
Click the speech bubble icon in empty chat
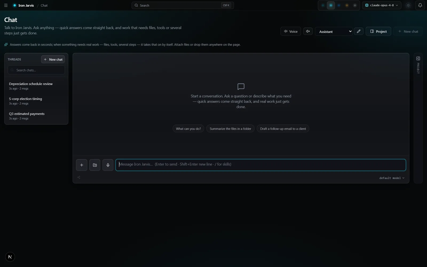[241, 87]
